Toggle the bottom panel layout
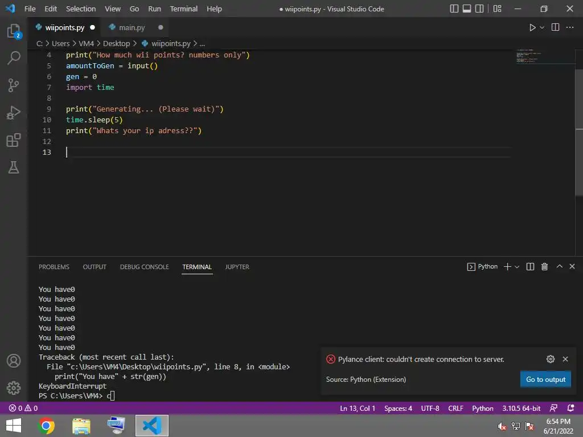This screenshot has height=437, width=583. click(x=467, y=9)
